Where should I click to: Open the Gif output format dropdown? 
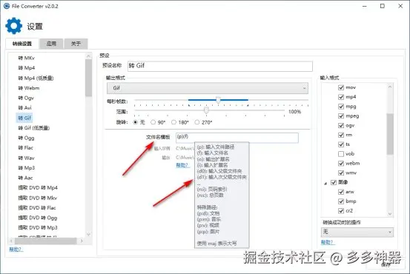tap(208, 88)
